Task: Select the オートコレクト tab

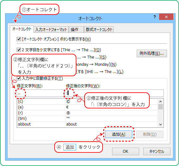Action: (22, 29)
